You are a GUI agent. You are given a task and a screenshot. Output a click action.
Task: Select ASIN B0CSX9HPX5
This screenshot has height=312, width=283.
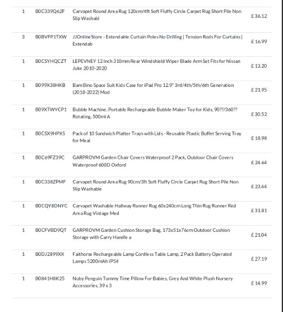point(50,133)
